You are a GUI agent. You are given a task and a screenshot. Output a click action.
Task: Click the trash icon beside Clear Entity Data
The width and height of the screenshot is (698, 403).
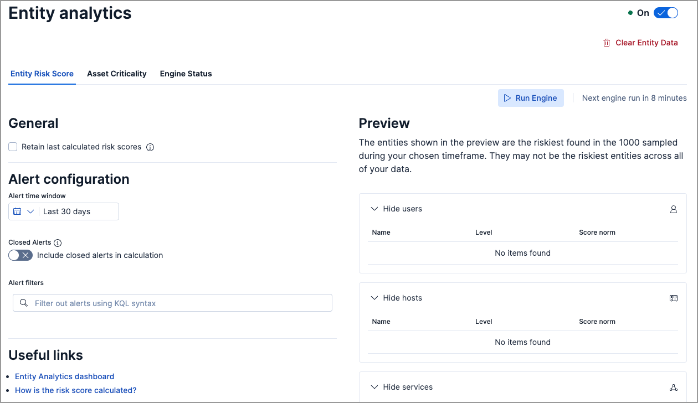click(607, 43)
